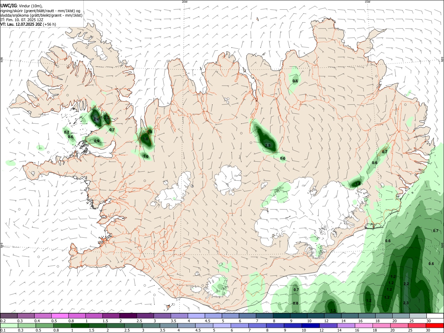Viewport: 444px width, 333px height.
Task: Click the 2.2 rain value offshore southeast
Action: point(407,284)
